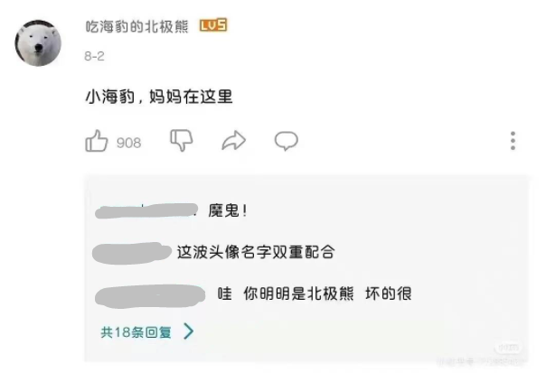Viewport: 546px width, 373px height.
Task: Open the profile of user 吃海豹的北极熊
Action: pos(136,26)
